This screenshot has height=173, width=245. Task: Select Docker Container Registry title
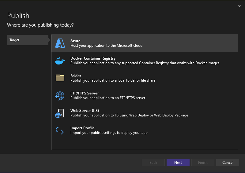pyautogui.click(x=93, y=58)
